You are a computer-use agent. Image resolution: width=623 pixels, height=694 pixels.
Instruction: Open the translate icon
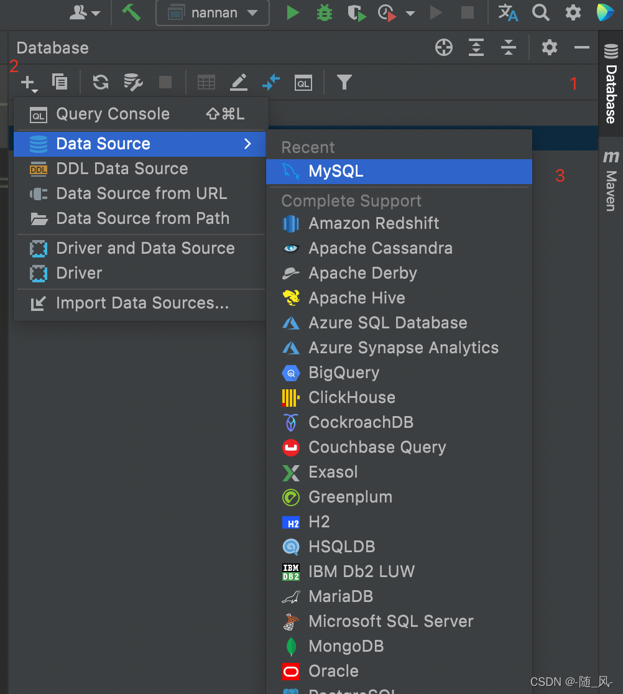tap(508, 12)
